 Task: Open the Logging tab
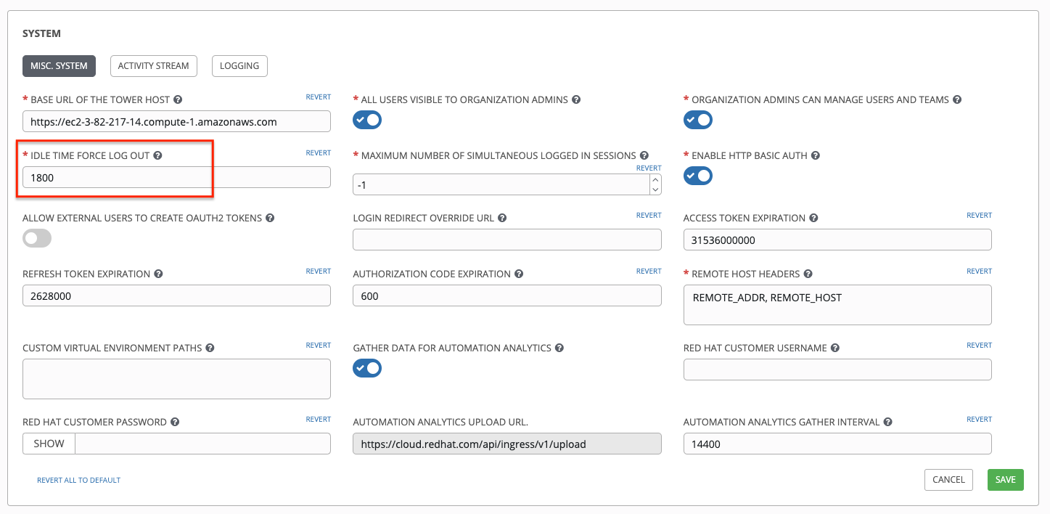[239, 66]
